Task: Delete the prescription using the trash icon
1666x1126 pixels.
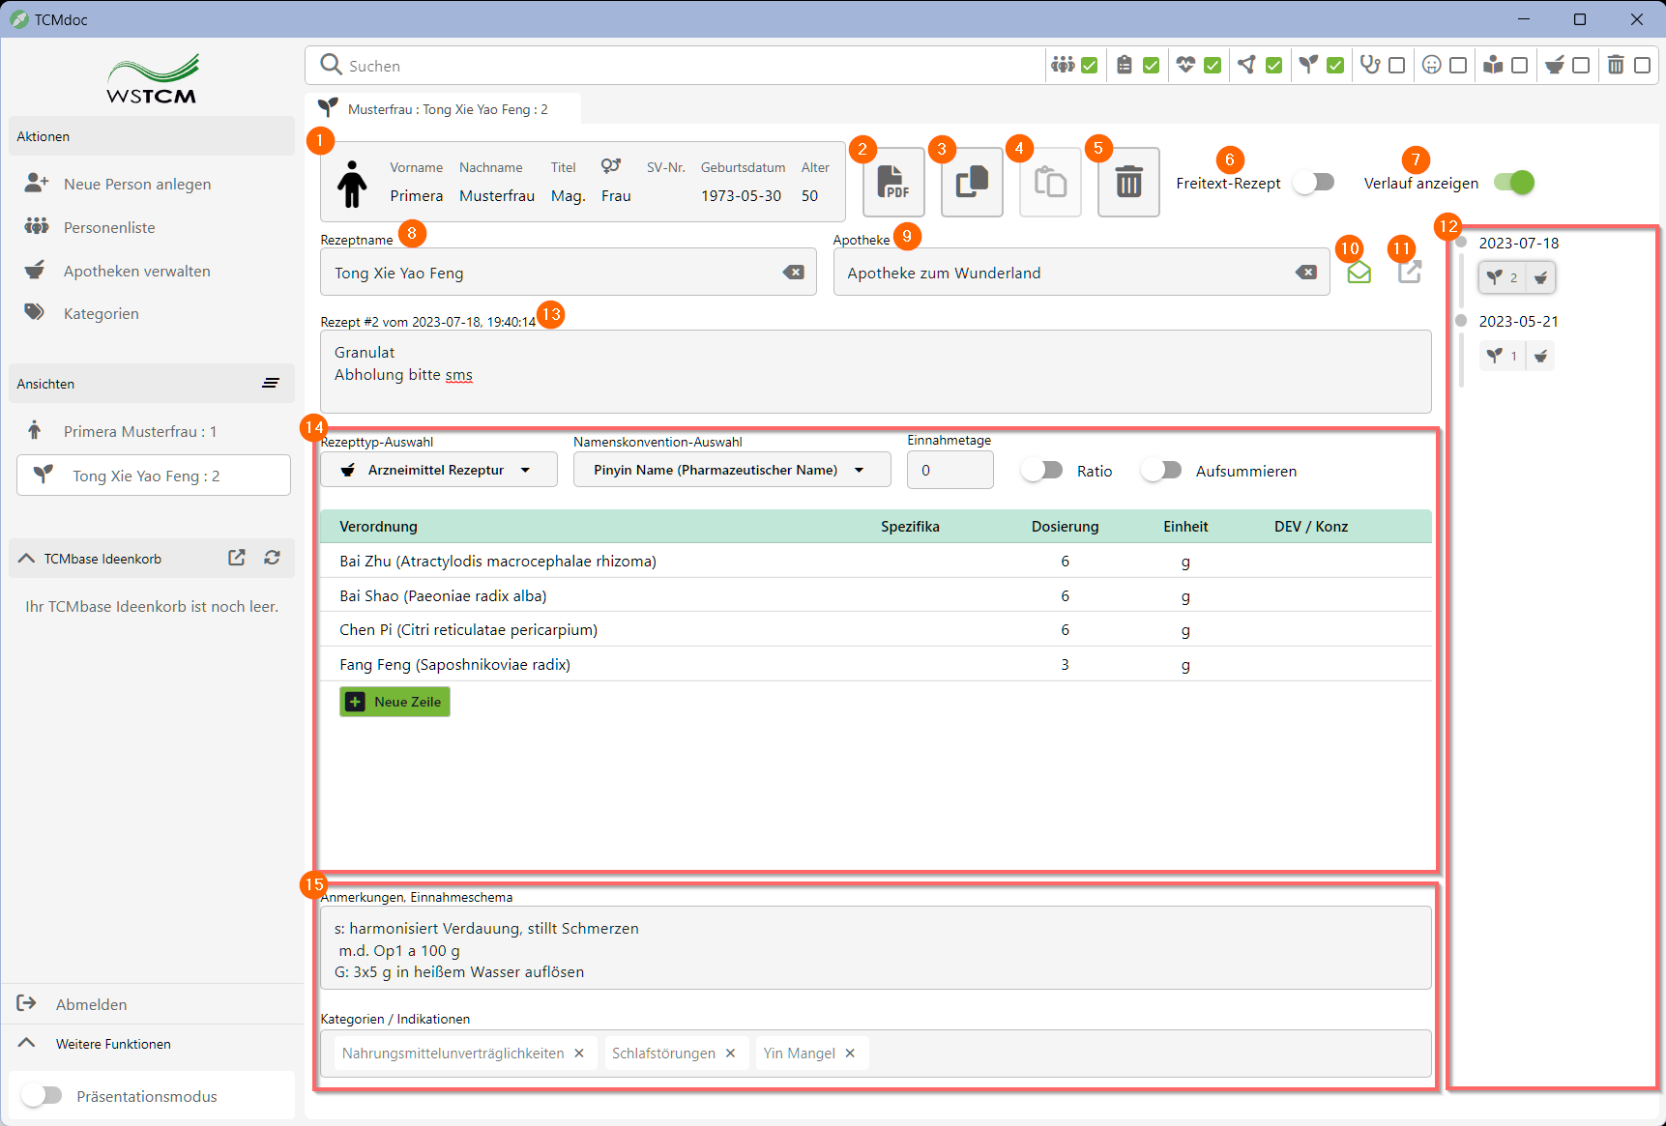Action: point(1127,183)
